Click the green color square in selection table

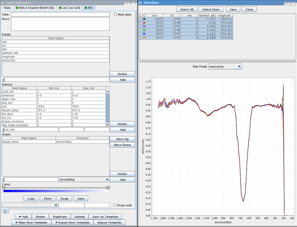pyautogui.click(x=144, y=30)
